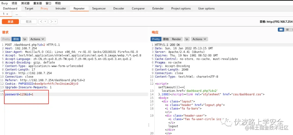The image size is (293, 135).
Task: Click the 目标 http://192.168.7.254 target label
Action: click(x=276, y=22)
